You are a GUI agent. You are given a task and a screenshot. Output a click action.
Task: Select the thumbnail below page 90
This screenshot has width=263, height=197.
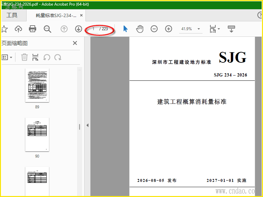[37, 181]
